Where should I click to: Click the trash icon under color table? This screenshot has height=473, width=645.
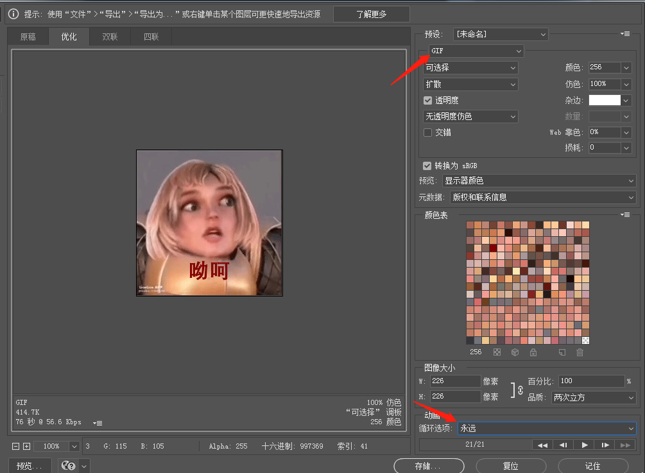pos(580,352)
